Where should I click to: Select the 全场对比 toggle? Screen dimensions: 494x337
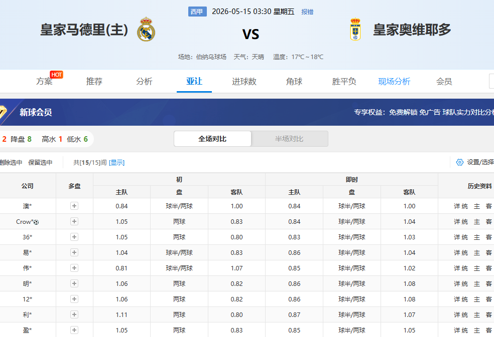point(212,139)
